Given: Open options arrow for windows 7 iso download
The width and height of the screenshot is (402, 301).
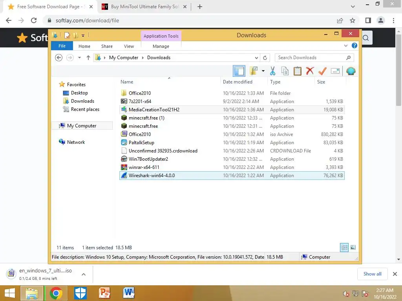Looking at the screenshot, I should click(x=84, y=274).
